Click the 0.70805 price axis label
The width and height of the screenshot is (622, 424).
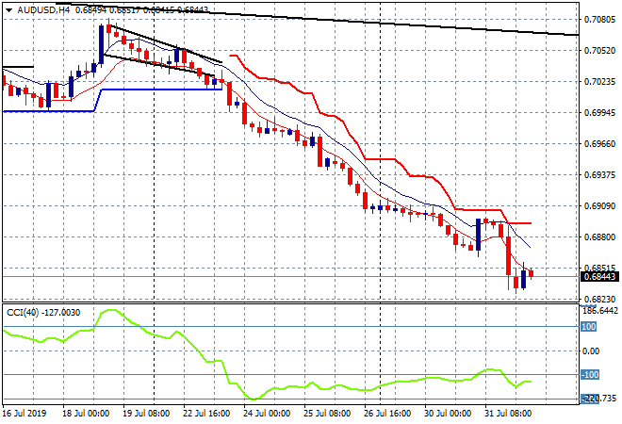[599, 20]
